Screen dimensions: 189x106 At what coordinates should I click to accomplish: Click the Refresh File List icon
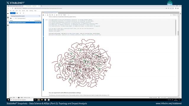23,13
